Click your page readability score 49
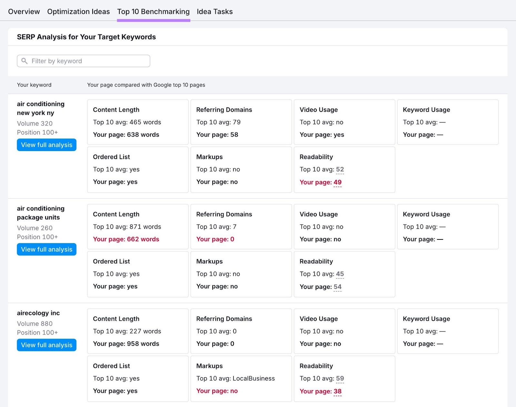Viewport: 516px width, 407px height. [x=337, y=182]
